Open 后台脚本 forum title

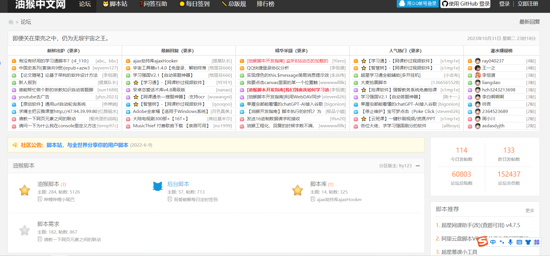178,184
